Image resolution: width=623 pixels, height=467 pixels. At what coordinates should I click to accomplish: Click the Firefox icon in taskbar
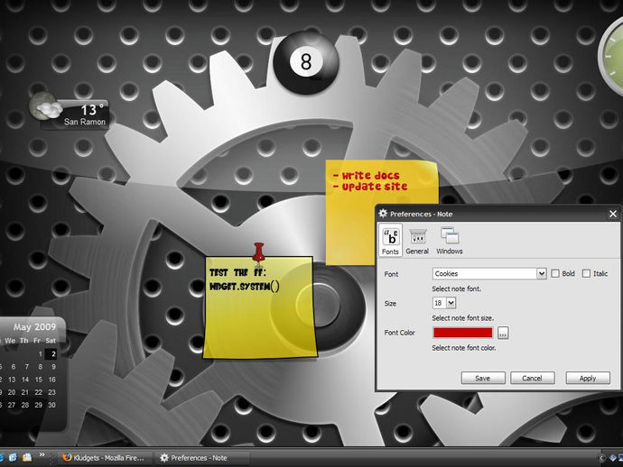tap(67, 457)
